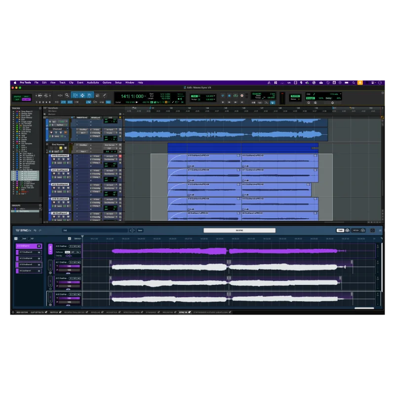This screenshot has width=395, height=395.
Task: Open the Track menu
Action: [62, 82]
